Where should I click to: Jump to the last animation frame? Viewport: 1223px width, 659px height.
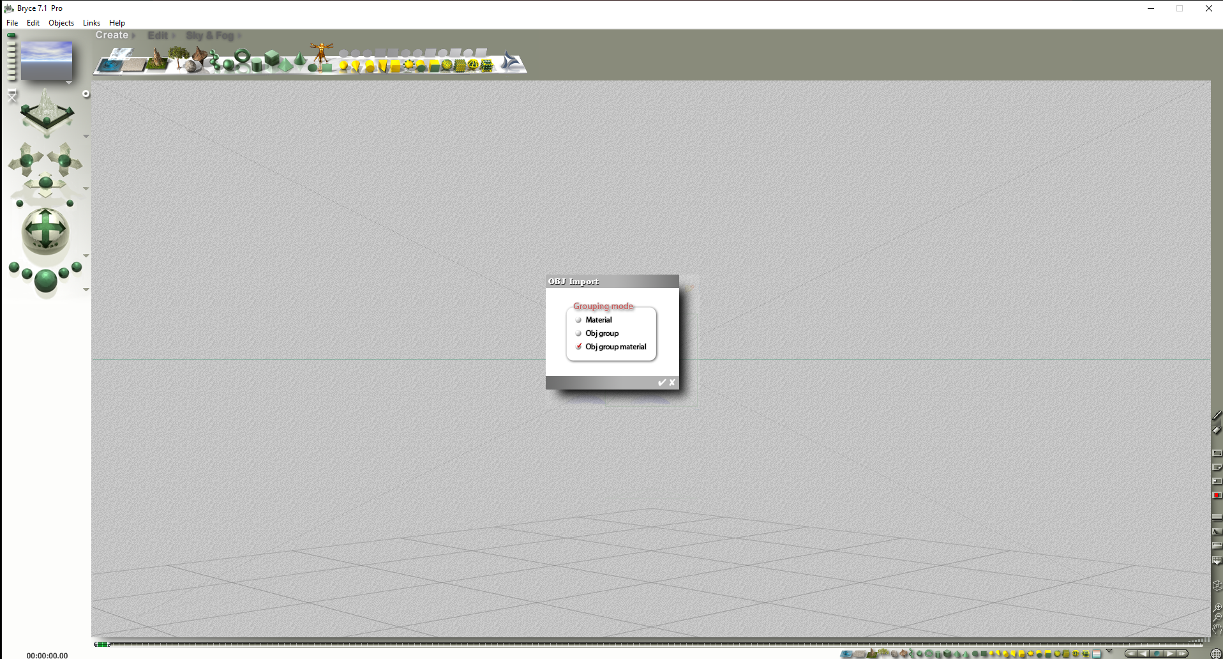1183,654
